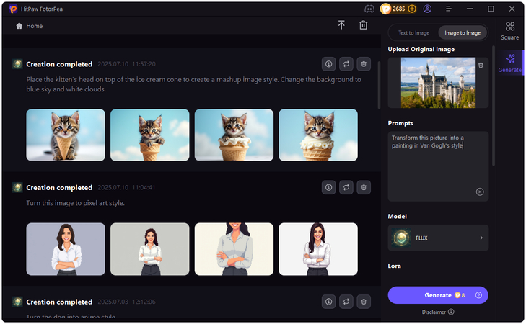Open the fourth pixel art woman image
Viewport: 526px width, 324px height.
tap(318, 249)
